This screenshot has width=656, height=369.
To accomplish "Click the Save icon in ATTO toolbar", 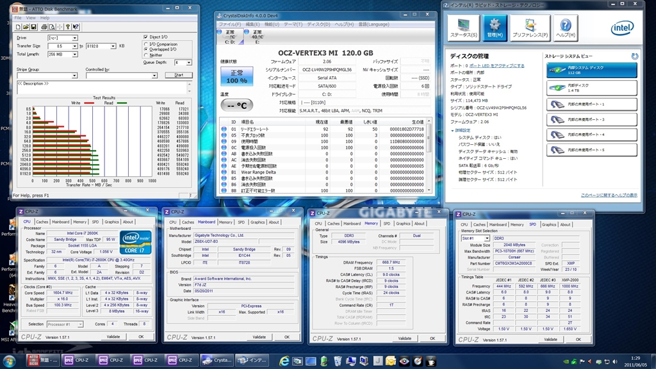I will [x=33, y=27].
